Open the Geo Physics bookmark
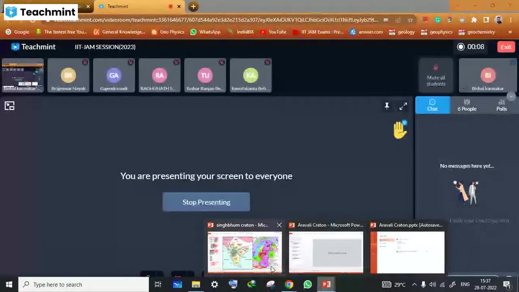The width and height of the screenshot is (519, 292). point(167,32)
